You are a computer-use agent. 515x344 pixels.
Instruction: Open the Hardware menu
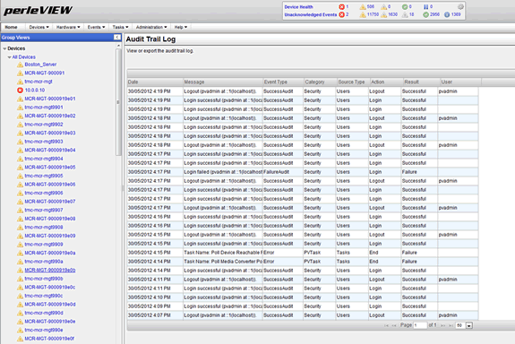[68, 27]
